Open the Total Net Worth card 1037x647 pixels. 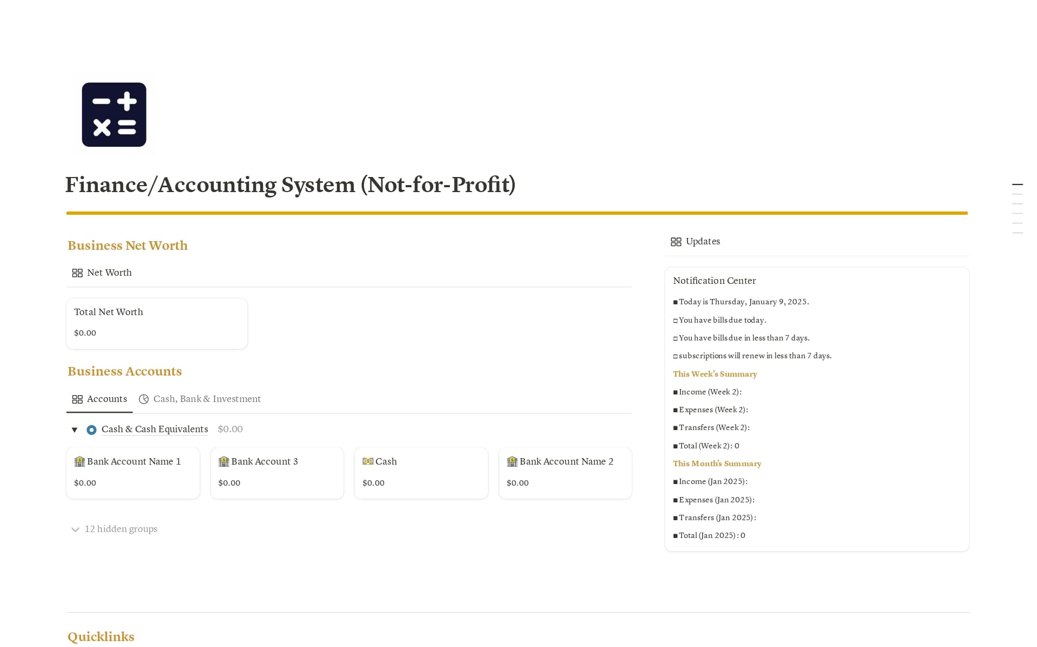coord(157,323)
